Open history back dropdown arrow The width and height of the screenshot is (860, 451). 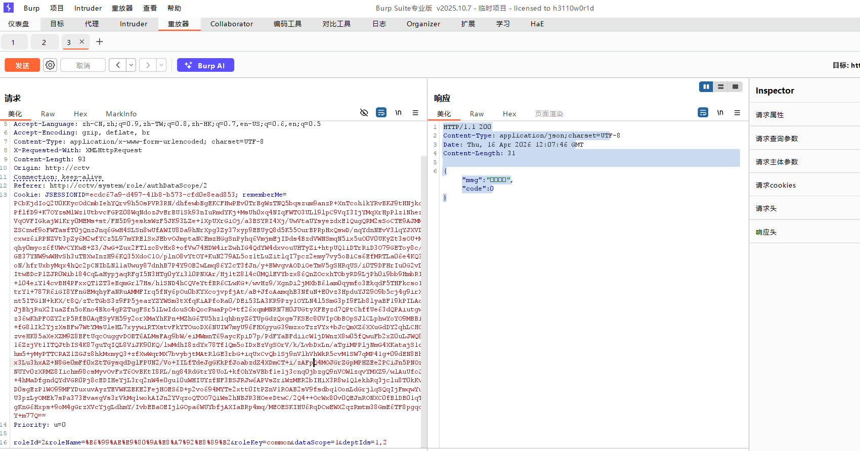click(131, 65)
